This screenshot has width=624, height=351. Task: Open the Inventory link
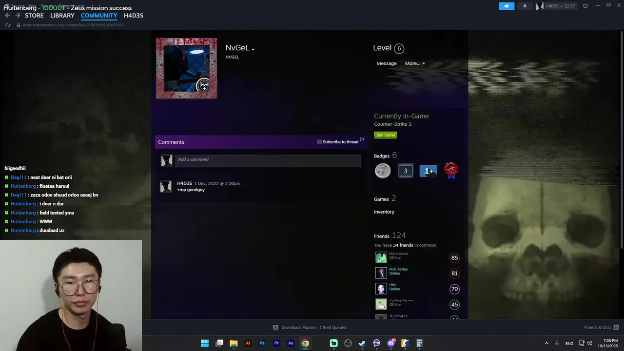[x=384, y=212]
